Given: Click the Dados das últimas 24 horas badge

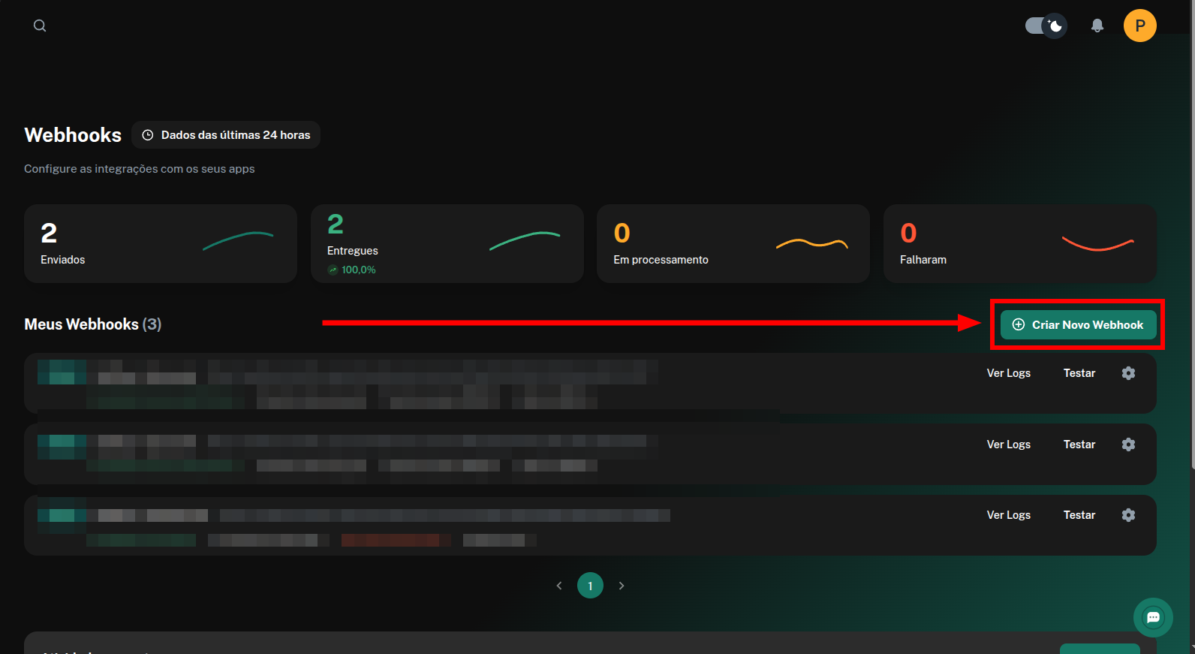Looking at the screenshot, I should click(x=226, y=135).
